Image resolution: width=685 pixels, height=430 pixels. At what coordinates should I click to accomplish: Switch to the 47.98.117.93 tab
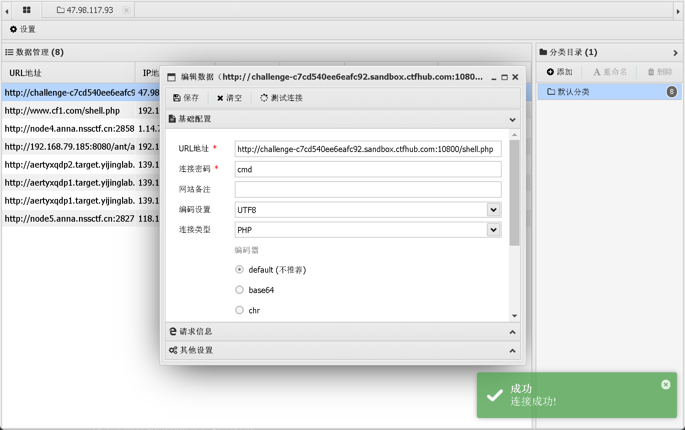[89, 10]
